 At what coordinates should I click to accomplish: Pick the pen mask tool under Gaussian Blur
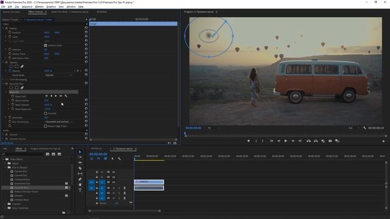coord(22,88)
